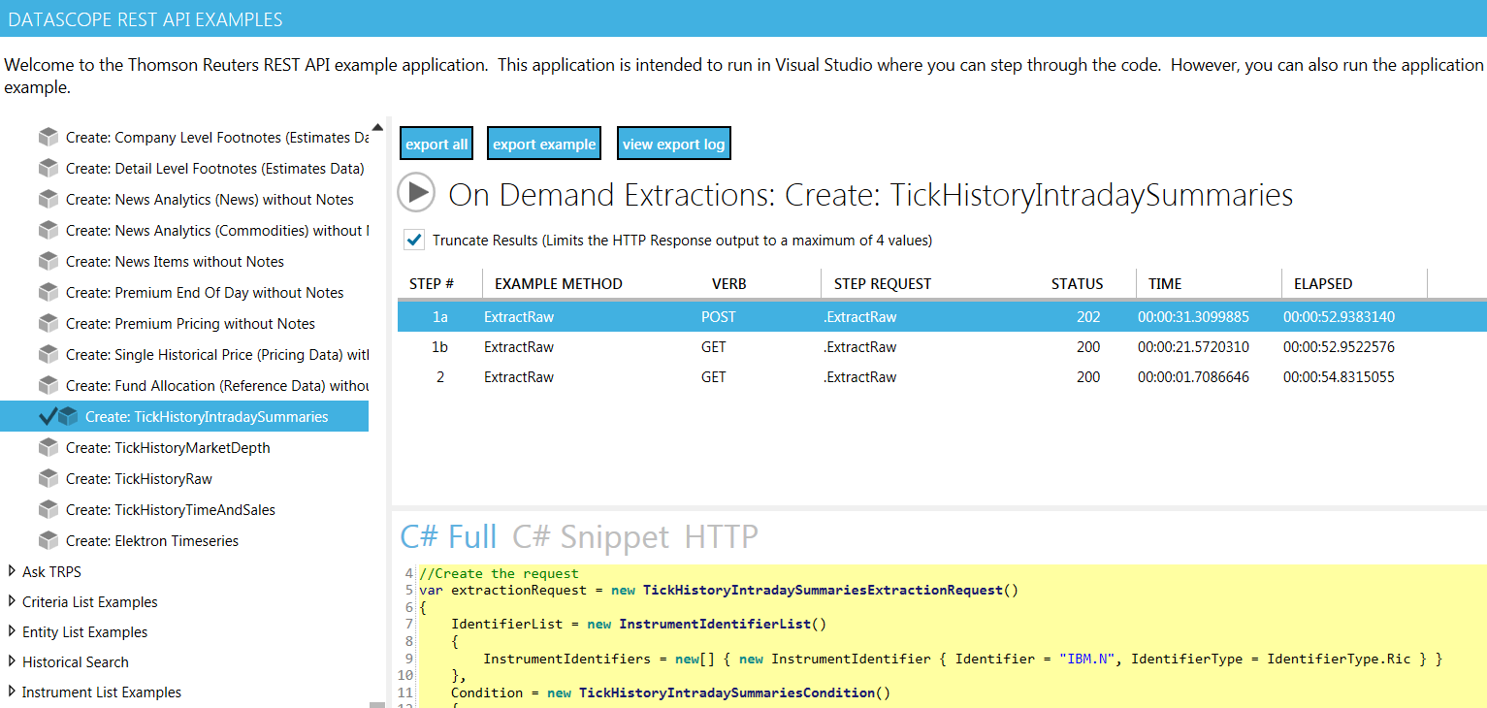Image resolution: width=1487 pixels, height=708 pixels.
Task: Click scroll-up arrow of examples tree
Action: 378,127
